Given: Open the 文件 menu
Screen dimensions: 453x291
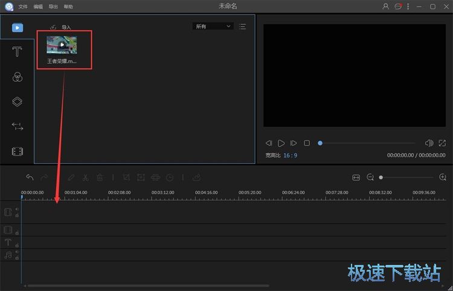Looking at the screenshot, I should tap(23, 7).
